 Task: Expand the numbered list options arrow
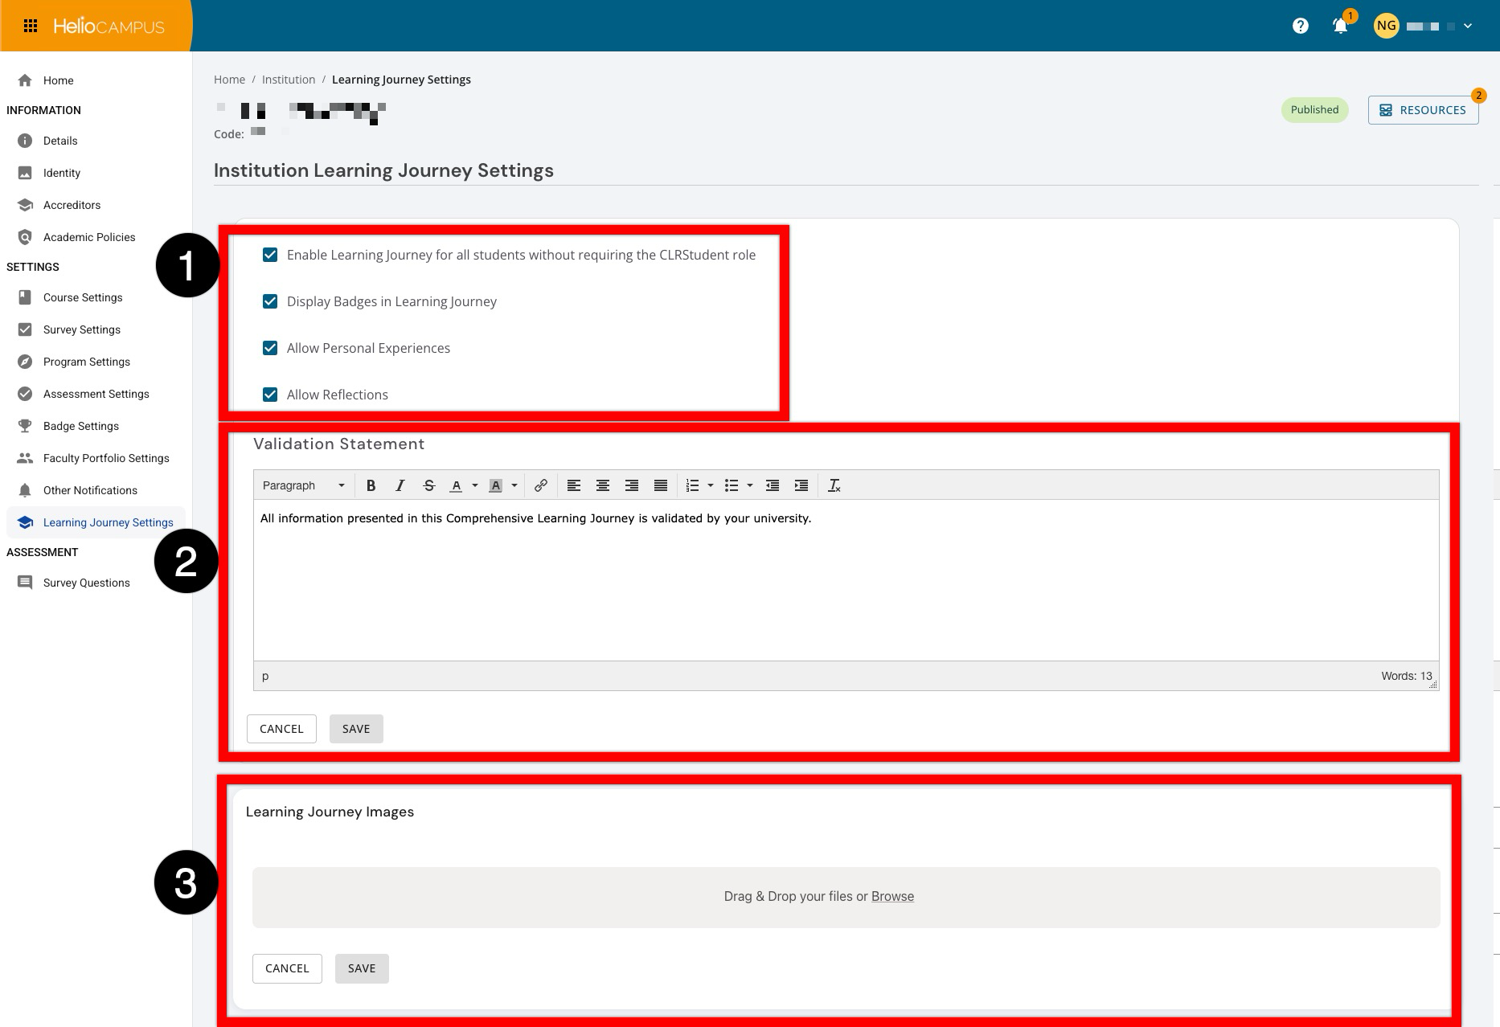(x=711, y=485)
